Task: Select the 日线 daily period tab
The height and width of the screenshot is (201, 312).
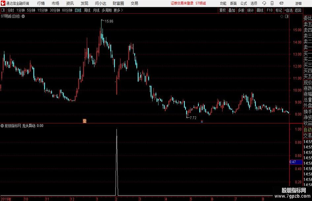Action: (78, 10)
